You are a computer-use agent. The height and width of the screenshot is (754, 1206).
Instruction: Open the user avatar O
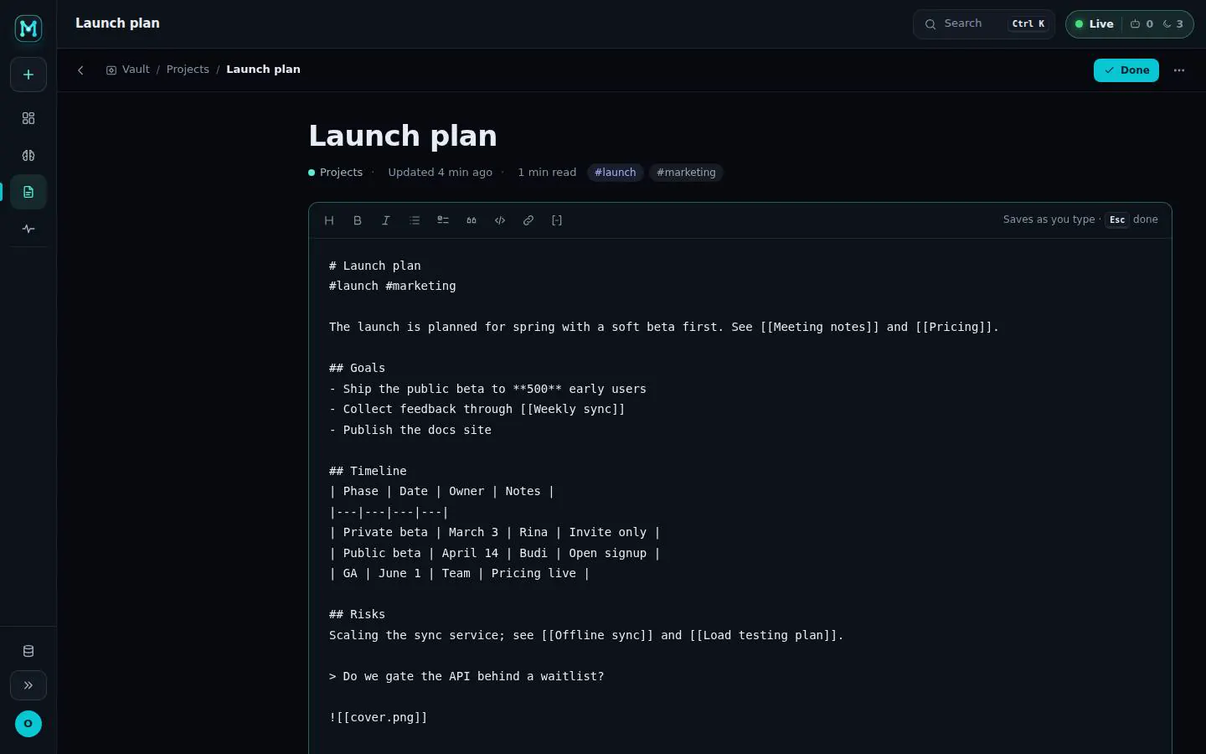tap(28, 724)
